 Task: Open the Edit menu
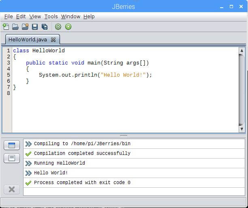pos(21,17)
